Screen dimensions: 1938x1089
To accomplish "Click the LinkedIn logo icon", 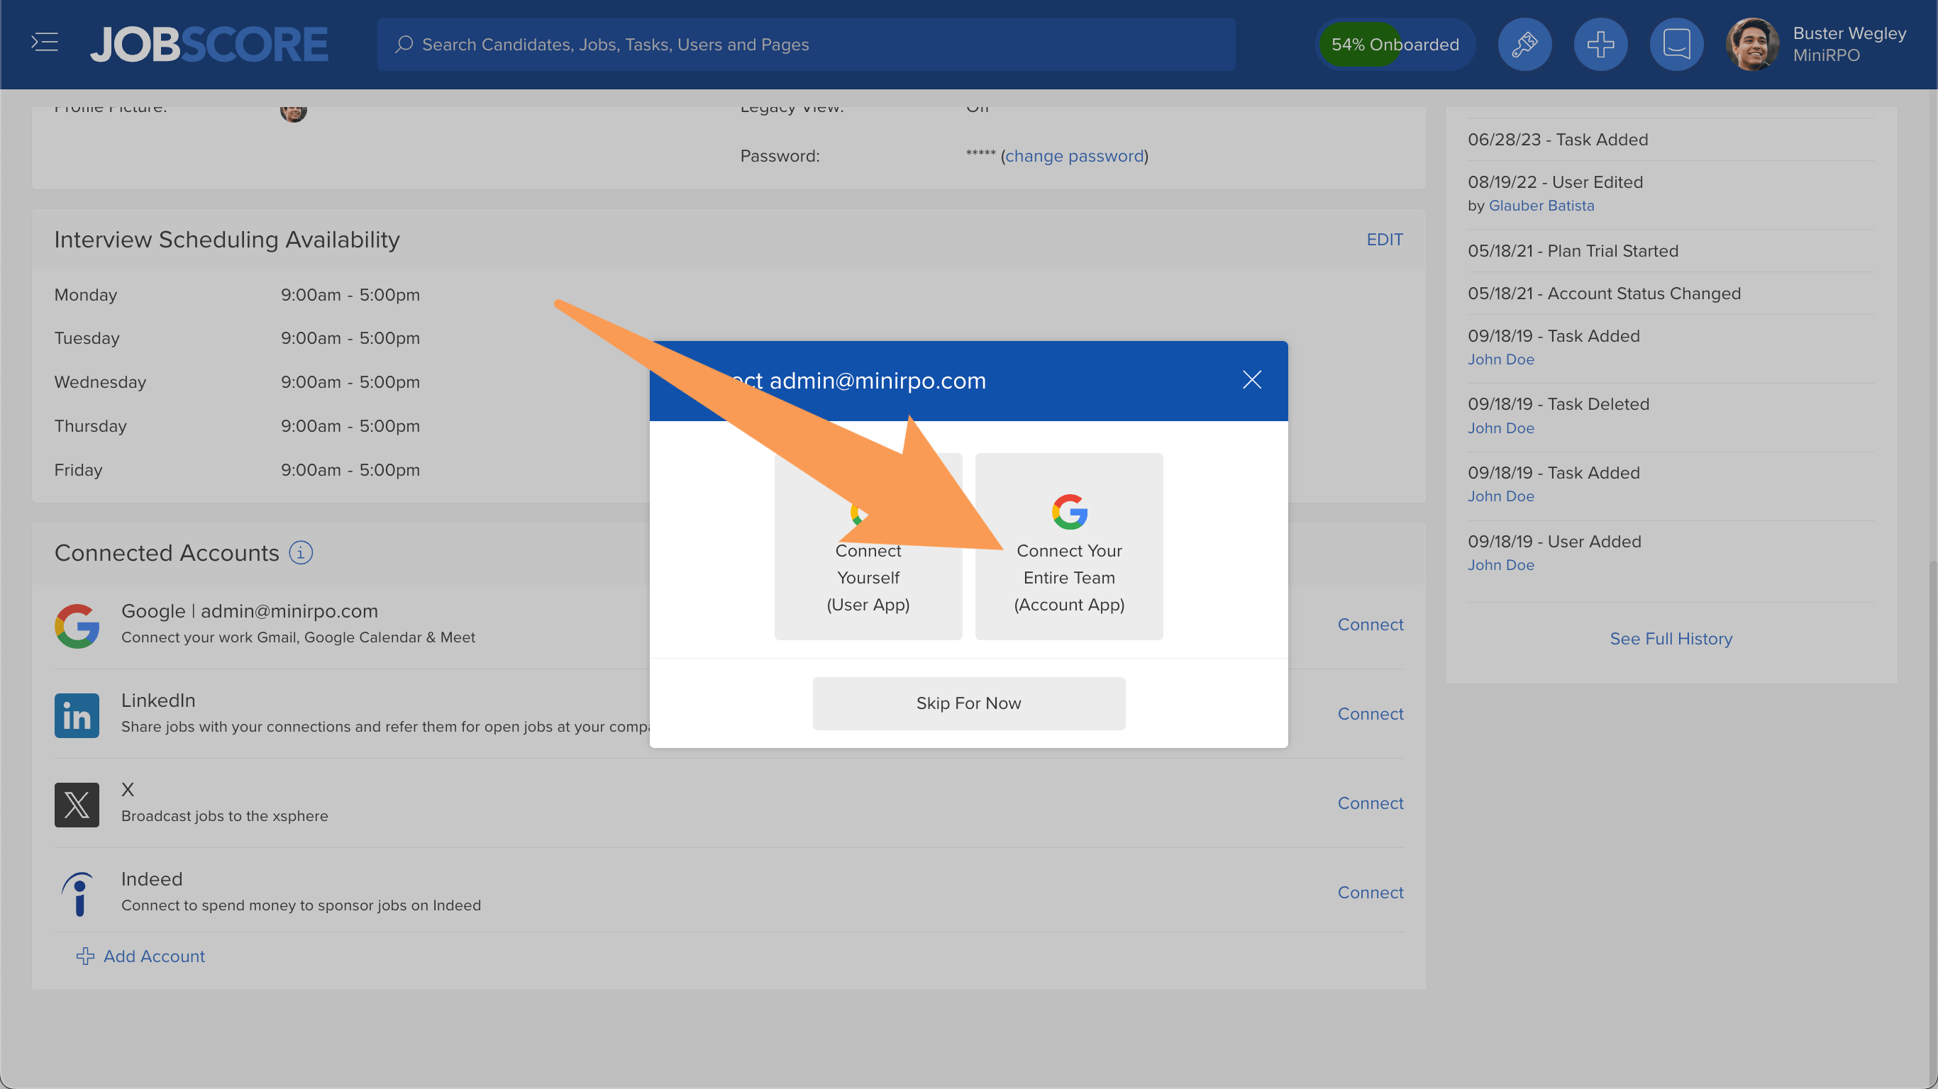I will coord(77,715).
